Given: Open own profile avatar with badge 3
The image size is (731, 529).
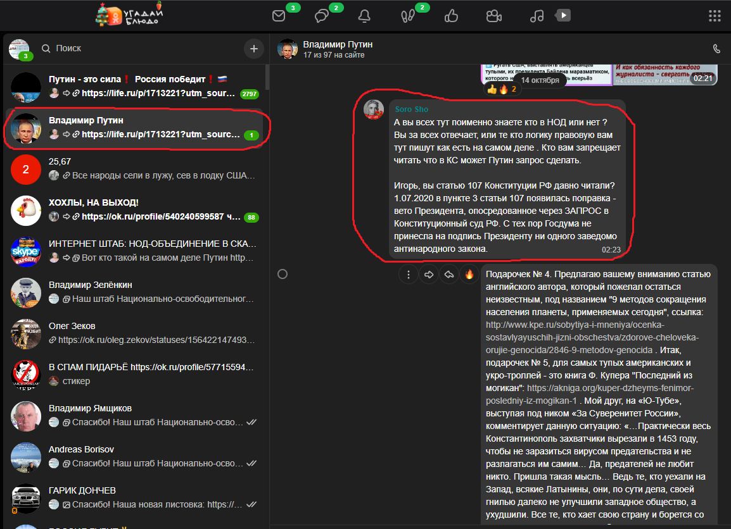Looking at the screenshot, I should tap(19, 49).
